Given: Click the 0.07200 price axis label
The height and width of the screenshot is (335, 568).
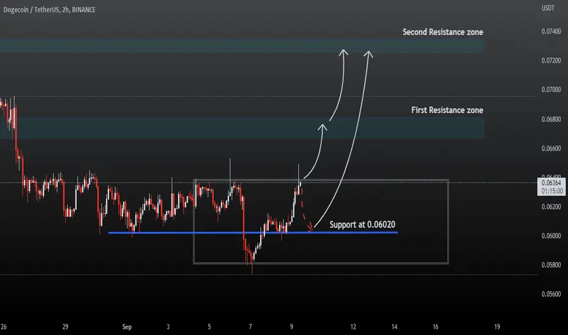Looking at the screenshot, I should (551, 60).
